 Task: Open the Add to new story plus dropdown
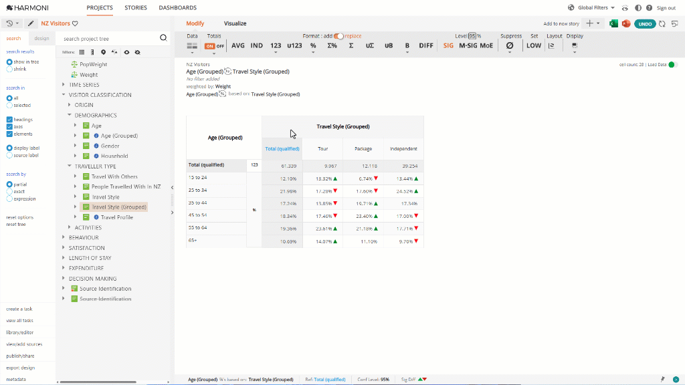pos(594,23)
